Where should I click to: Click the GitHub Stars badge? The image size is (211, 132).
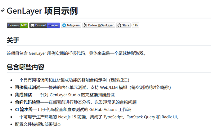point(123,25)
